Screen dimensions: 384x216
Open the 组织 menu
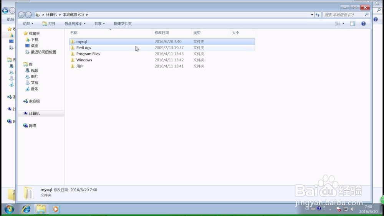click(28, 24)
